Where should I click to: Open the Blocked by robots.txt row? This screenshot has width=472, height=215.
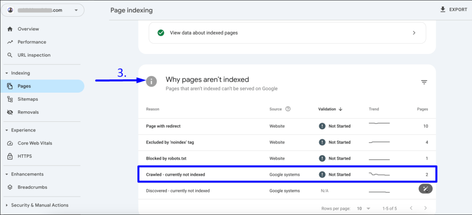[x=287, y=158]
